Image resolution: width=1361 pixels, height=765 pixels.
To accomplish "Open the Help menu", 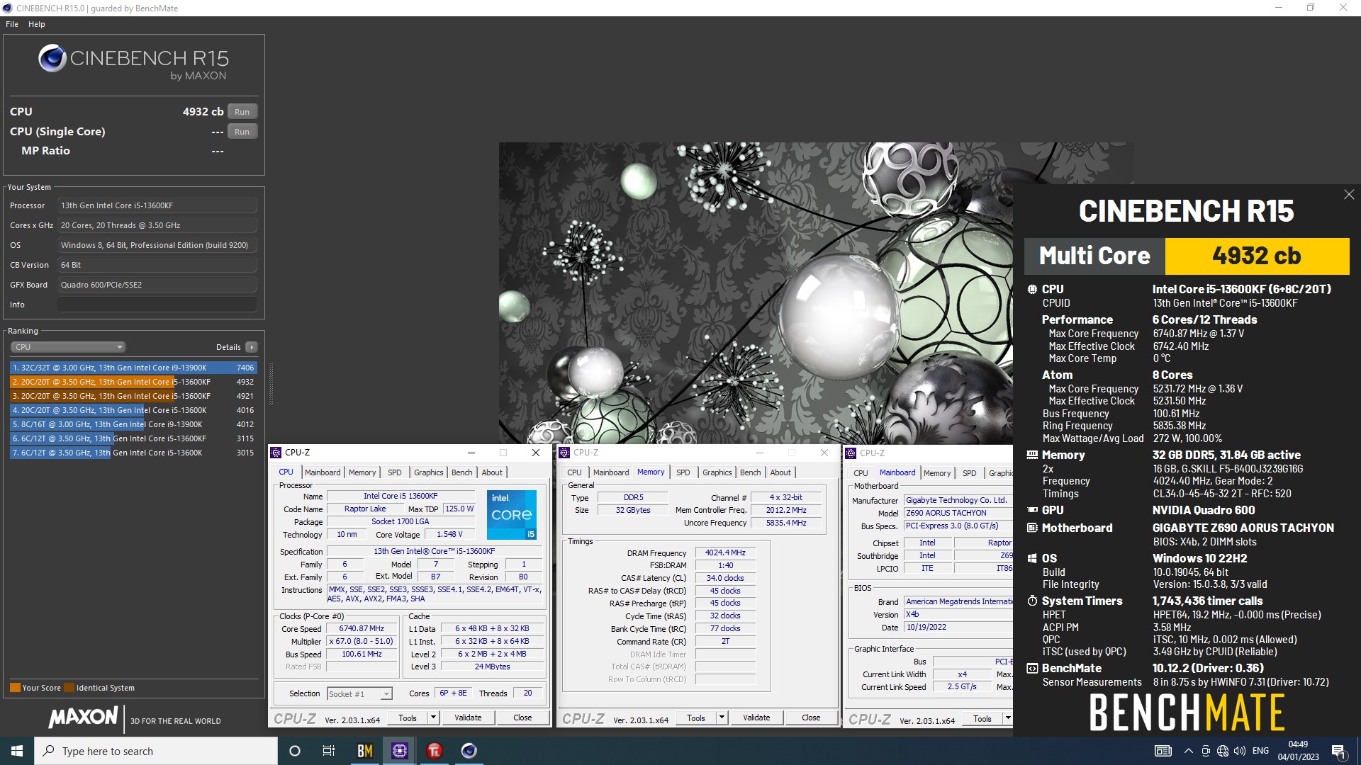I will click(37, 24).
